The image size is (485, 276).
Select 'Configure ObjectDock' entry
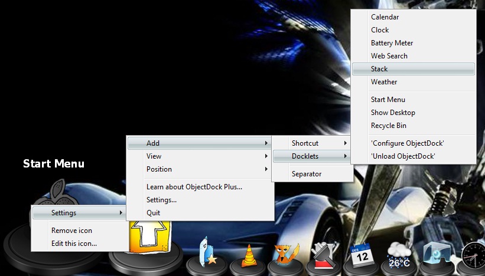click(x=414, y=143)
